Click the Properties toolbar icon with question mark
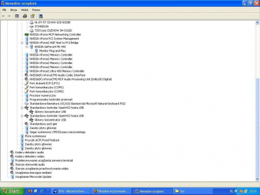The width and height of the screenshot is (260, 195). coord(33,16)
